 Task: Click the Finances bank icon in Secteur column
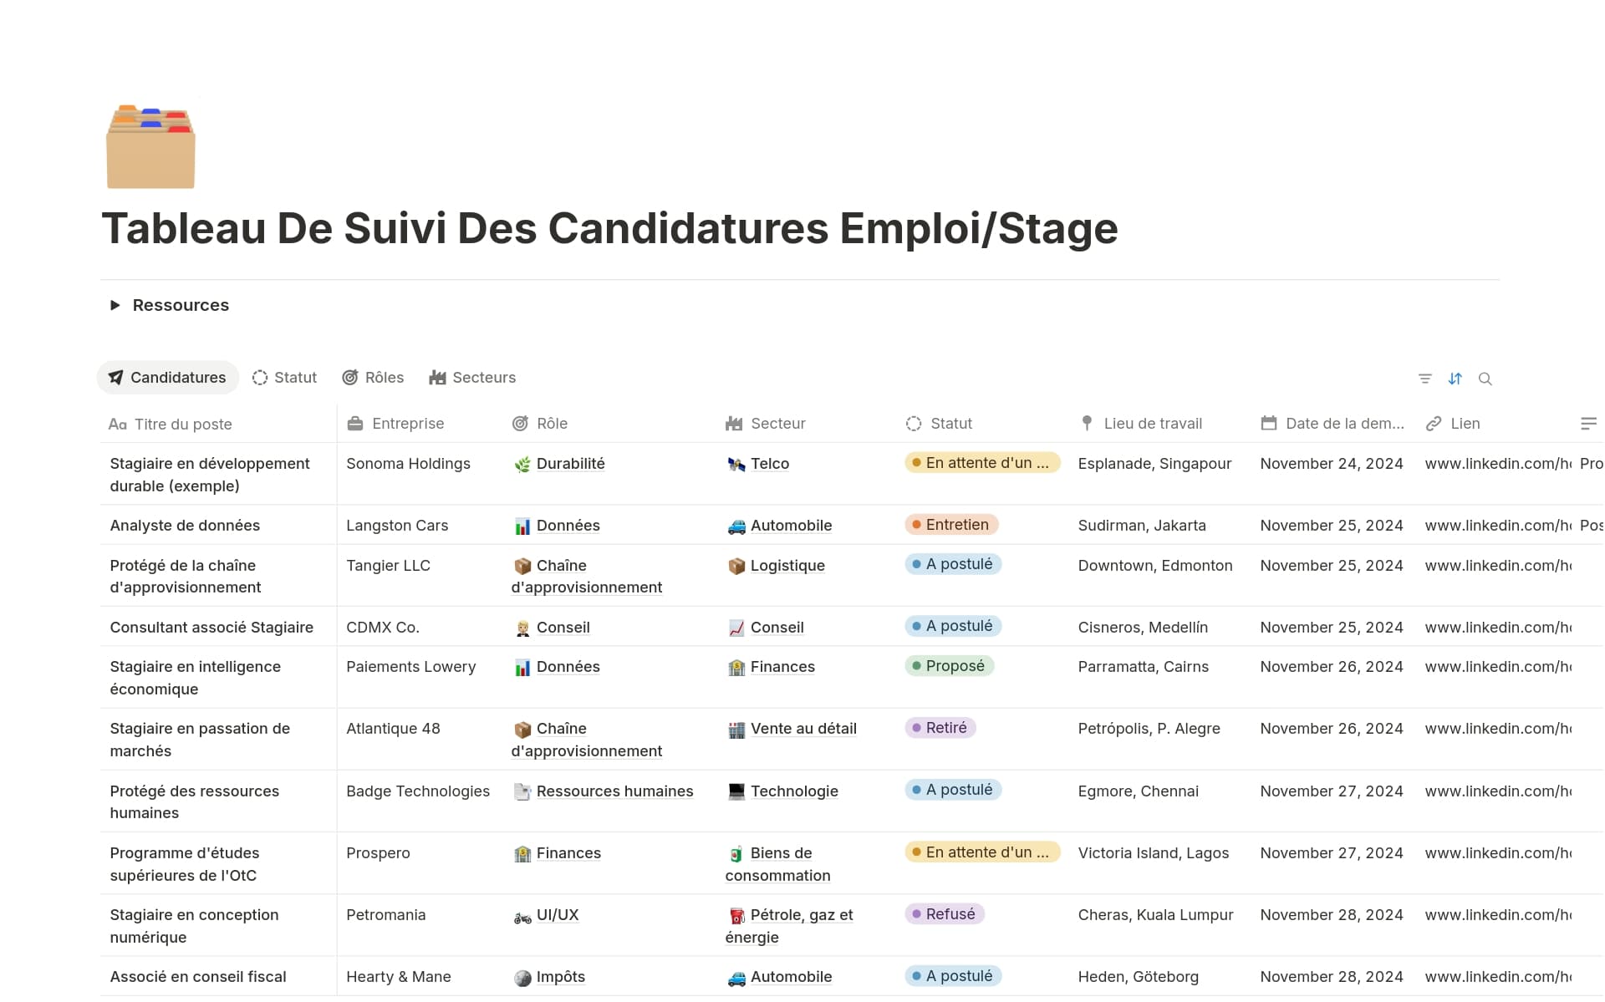point(736,668)
